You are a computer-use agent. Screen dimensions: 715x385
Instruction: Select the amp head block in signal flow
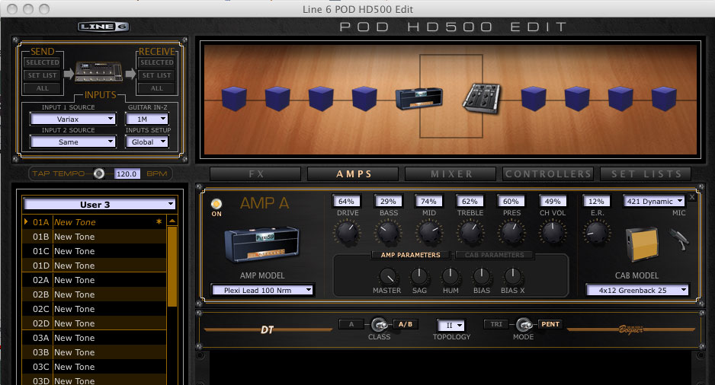[419, 98]
